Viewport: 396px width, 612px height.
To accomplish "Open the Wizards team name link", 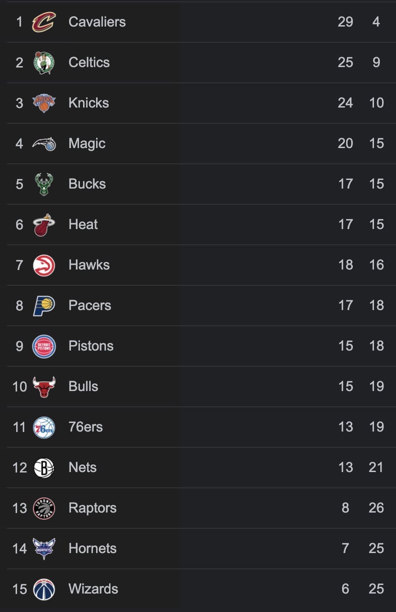I will pos(93,589).
